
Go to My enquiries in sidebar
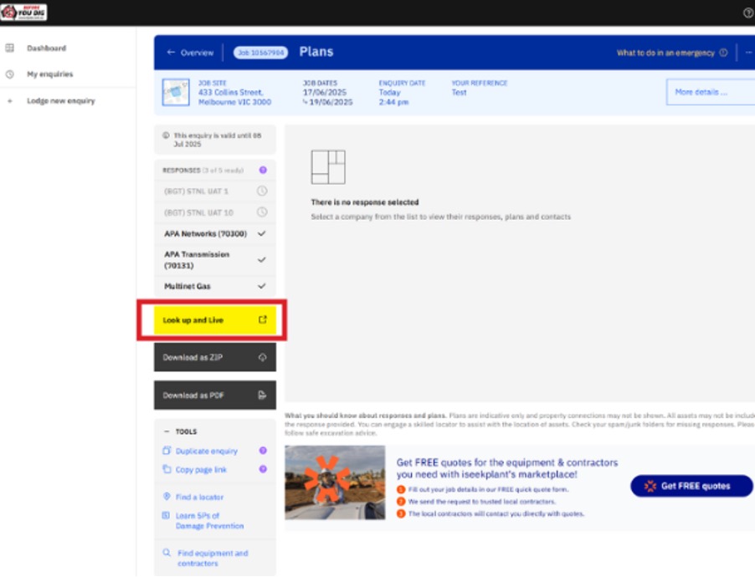coord(49,74)
